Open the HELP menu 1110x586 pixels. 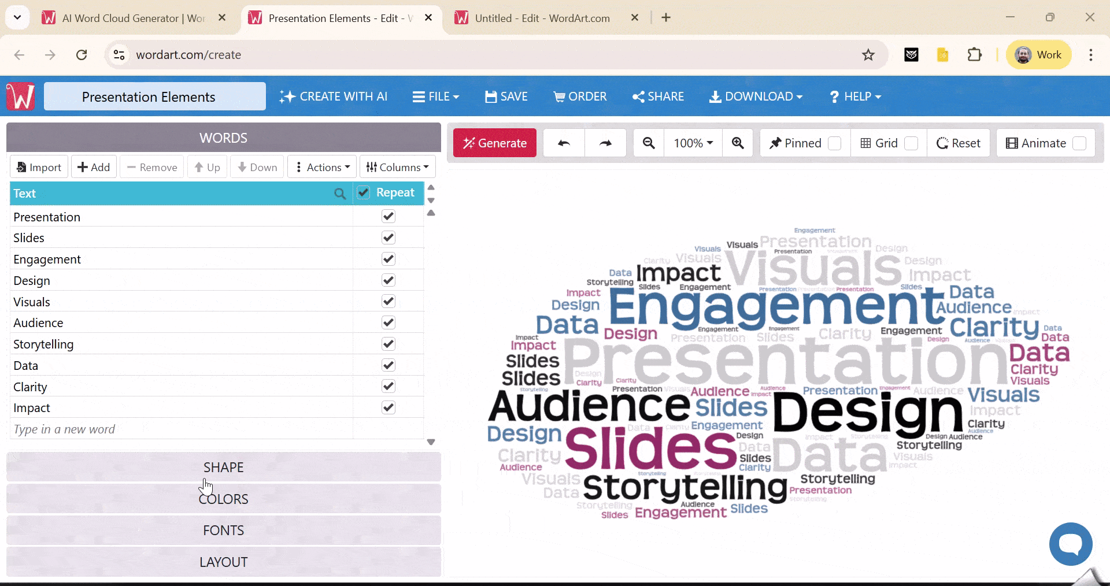click(854, 96)
